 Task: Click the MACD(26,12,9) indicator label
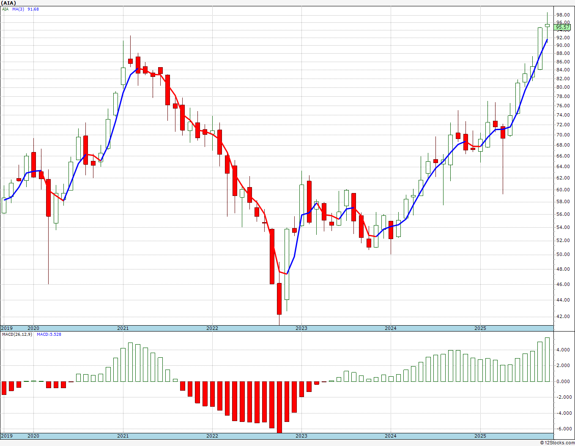(17, 334)
